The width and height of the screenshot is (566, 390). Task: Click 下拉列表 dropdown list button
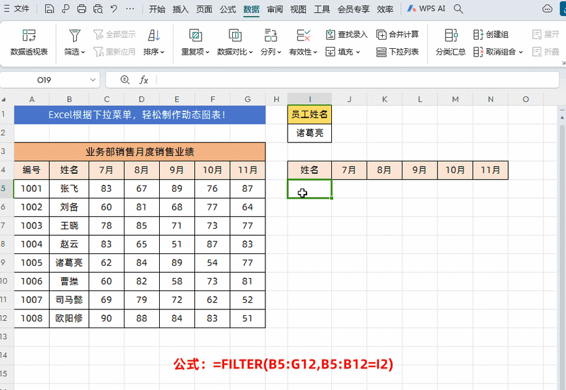(397, 51)
